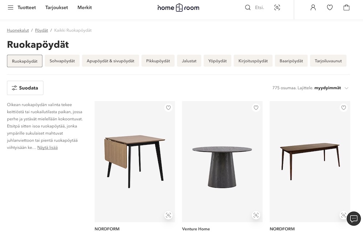
Task: Favorite the dark walnut rectangular table
Action: pos(343,108)
